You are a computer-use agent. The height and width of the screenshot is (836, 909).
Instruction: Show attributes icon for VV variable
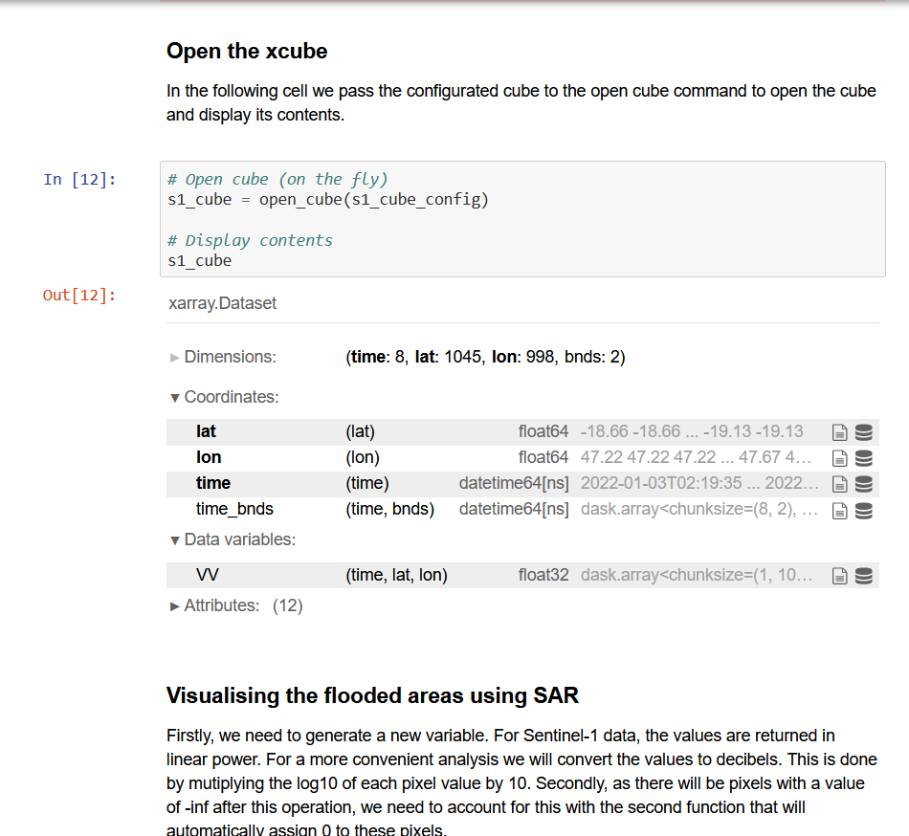tap(839, 575)
